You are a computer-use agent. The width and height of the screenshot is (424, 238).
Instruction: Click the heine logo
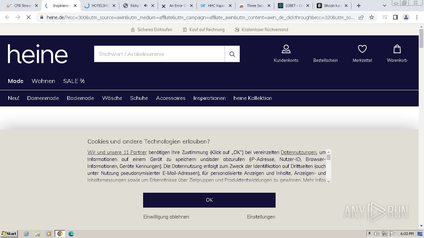click(x=38, y=54)
